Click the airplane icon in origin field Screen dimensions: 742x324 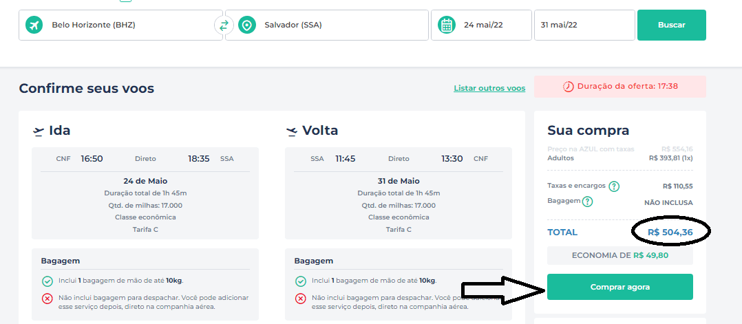pyautogui.click(x=34, y=25)
